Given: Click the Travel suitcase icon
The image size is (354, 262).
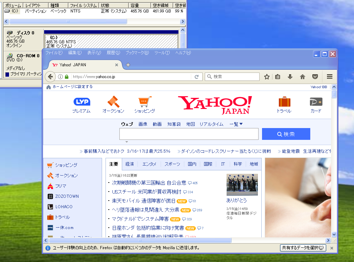Looking at the screenshot, I should [285, 102].
